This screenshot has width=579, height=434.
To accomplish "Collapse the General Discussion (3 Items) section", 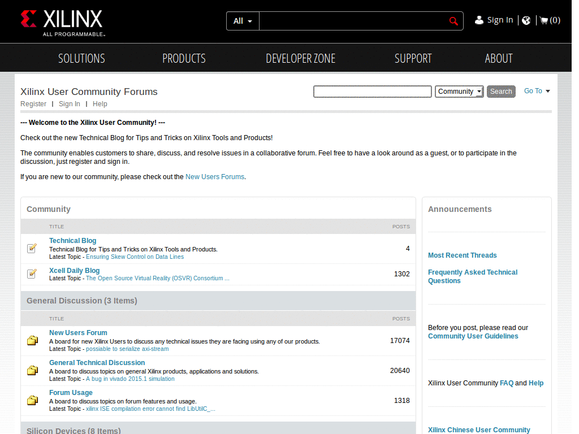I will click(x=81, y=301).
